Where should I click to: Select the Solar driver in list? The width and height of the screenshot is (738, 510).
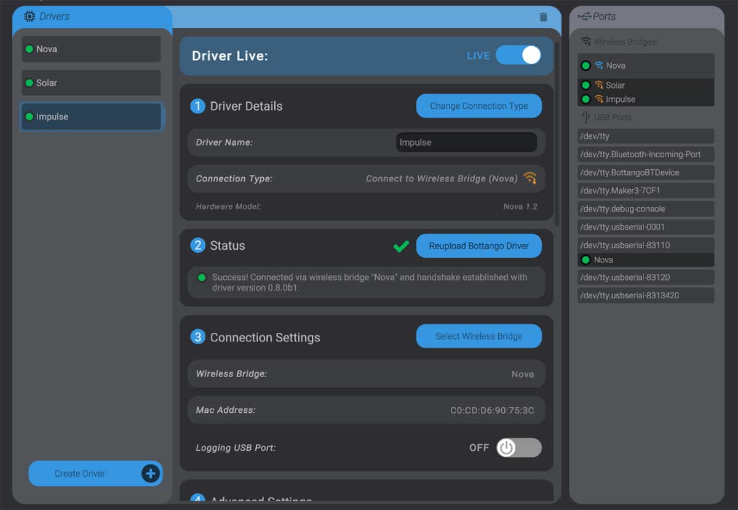pyautogui.click(x=91, y=83)
